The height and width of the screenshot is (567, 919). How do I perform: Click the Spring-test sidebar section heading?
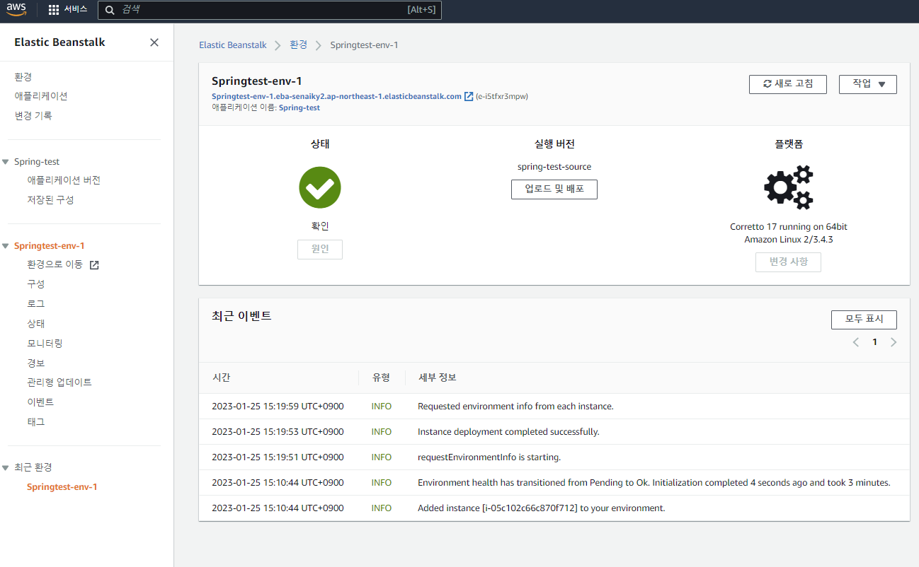coord(37,162)
